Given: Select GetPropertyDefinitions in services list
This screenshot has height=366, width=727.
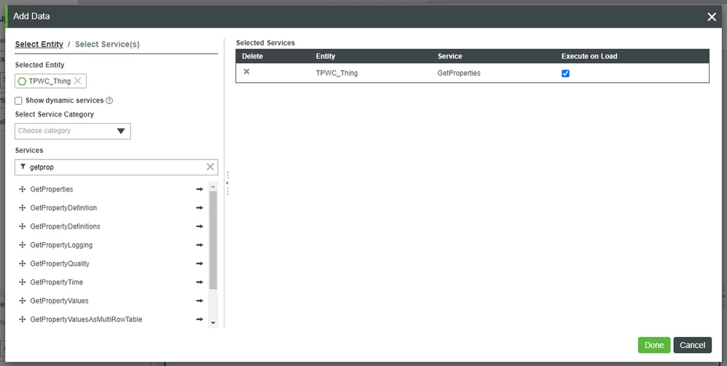Looking at the screenshot, I should click(65, 226).
